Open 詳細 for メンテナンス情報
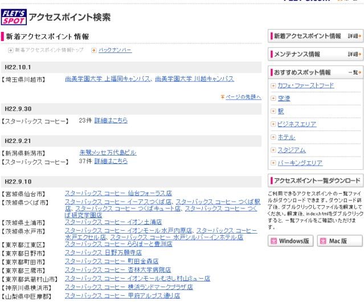The height and width of the screenshot is (302, 364). (354, 54)
